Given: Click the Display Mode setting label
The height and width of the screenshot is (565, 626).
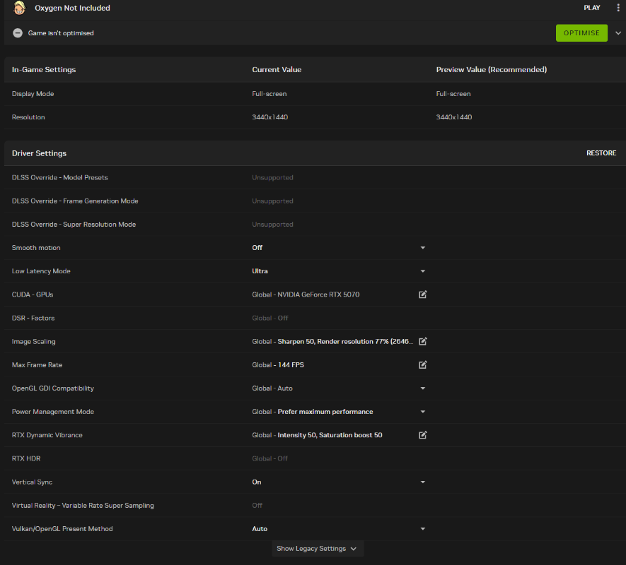Looking at the screenshot, I should 33,94.
